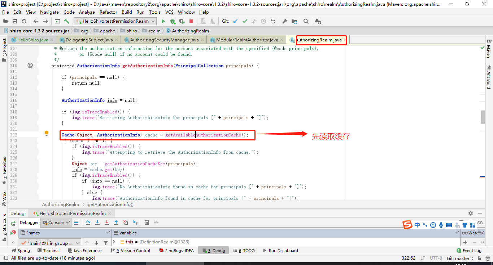
Task: Open thread dropdown "main"@1 in group
Action: [50, 243]
